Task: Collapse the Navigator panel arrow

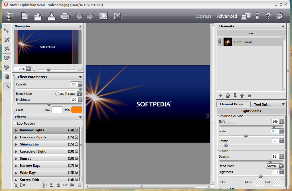Action: (x=80, y=26)
